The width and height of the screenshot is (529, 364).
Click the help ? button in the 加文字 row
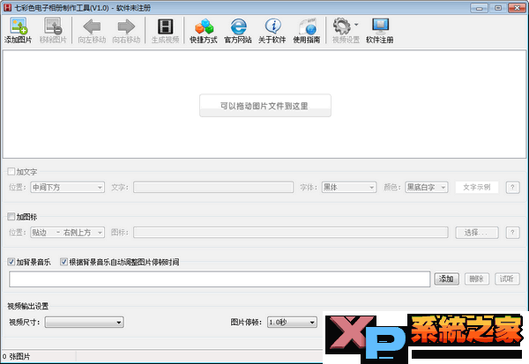pyautogui.click(x=512, y=187)
